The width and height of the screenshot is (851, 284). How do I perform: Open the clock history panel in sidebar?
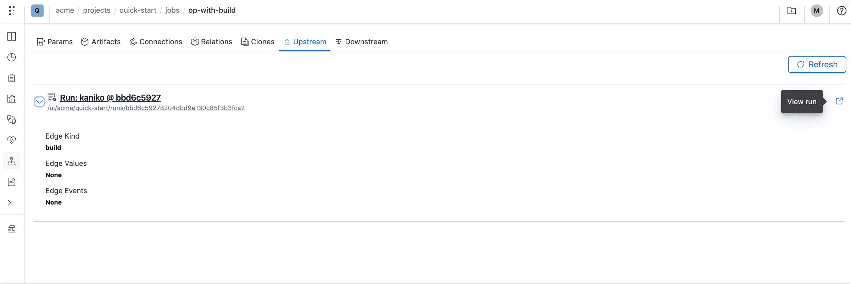pos(12,57)
